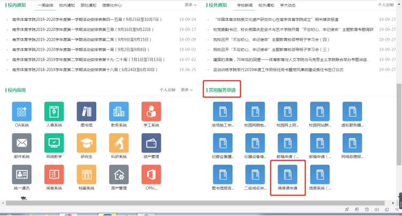The height and width of the screenshot is (216, 402).
Task: Open the 网络故障报修 service icon
Action: [x=352, y=143]
